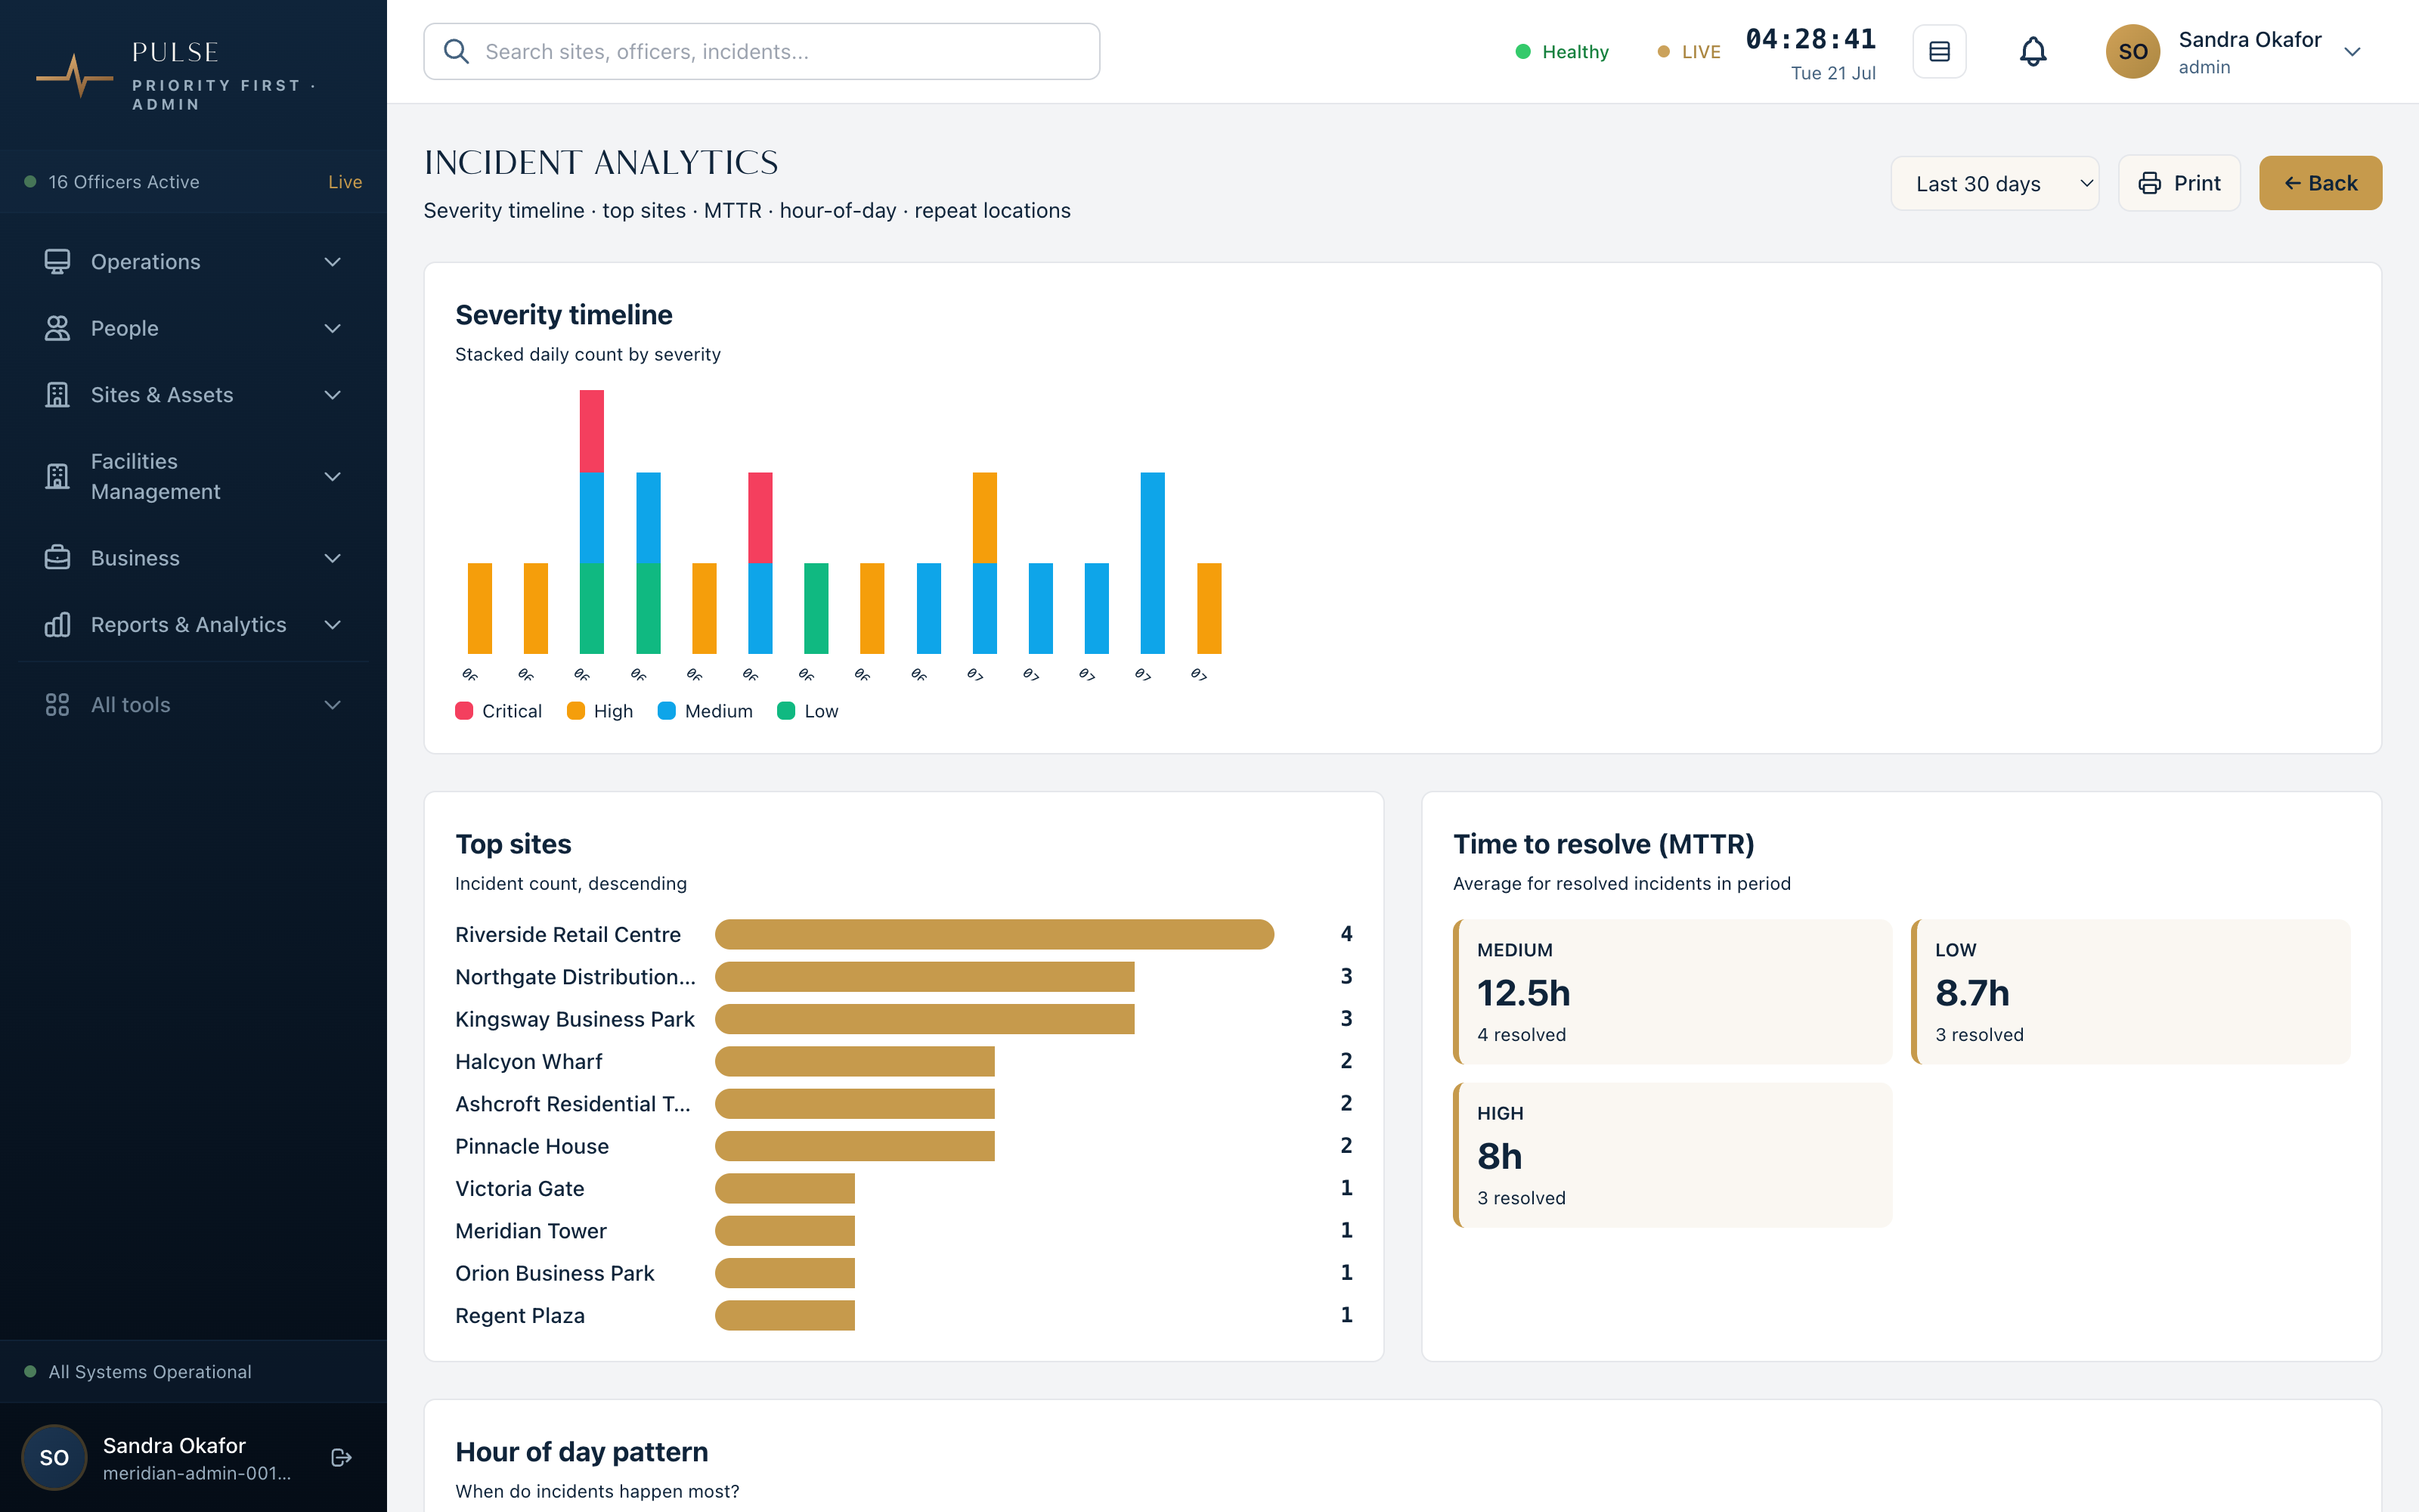Click 'meridian-admin-001...' account text
The width and height of the screenshot is (2419, 1512).
197,1473
